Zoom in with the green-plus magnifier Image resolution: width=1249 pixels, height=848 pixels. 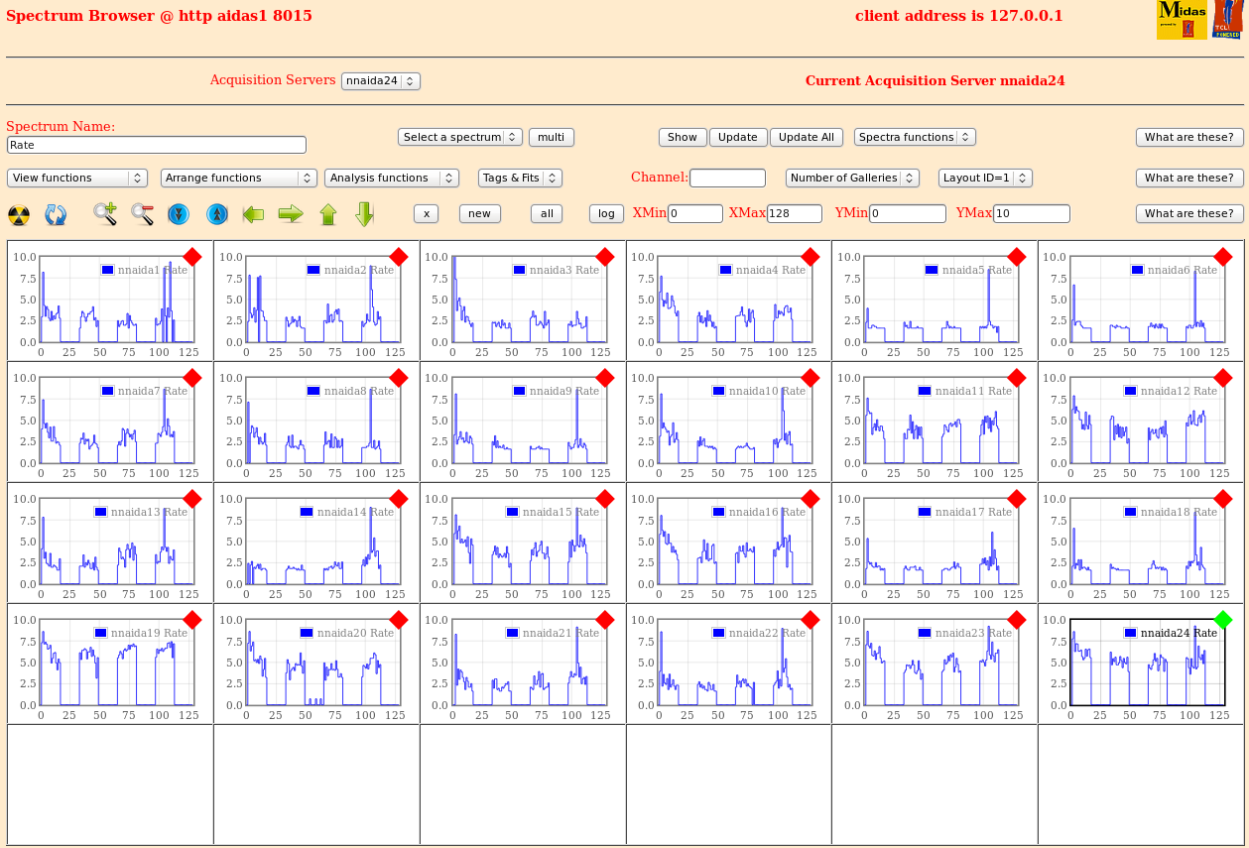tap(105, 213)
